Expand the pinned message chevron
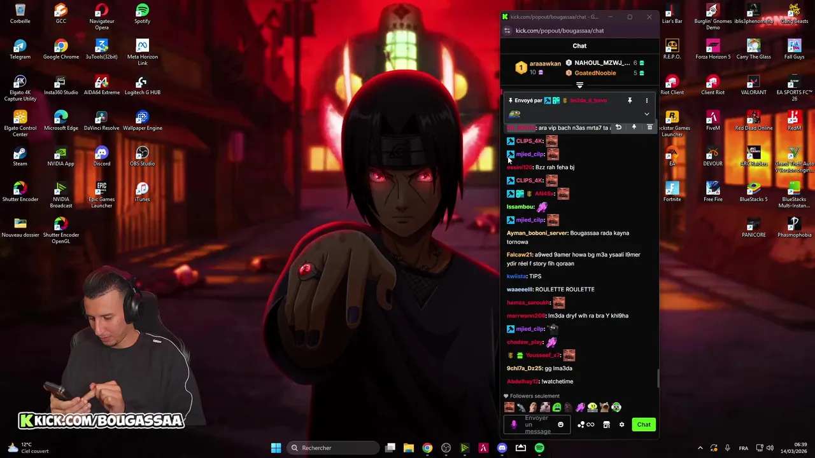The height and width of the screenshot is (458, 815). coord(646,114)
